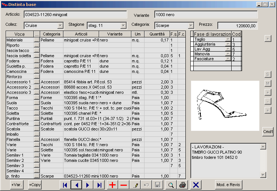Close form with blue X icon
Screen dimensions: 277x191
pos(195,185)
